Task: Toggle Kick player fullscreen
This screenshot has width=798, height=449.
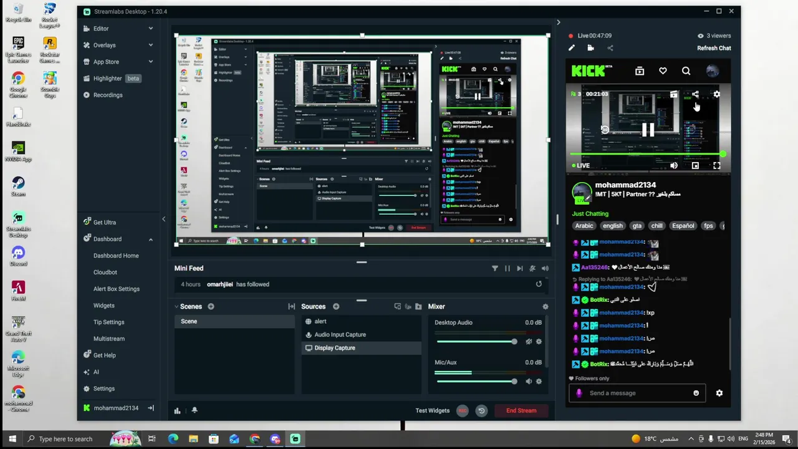Action: click(716, 165)
